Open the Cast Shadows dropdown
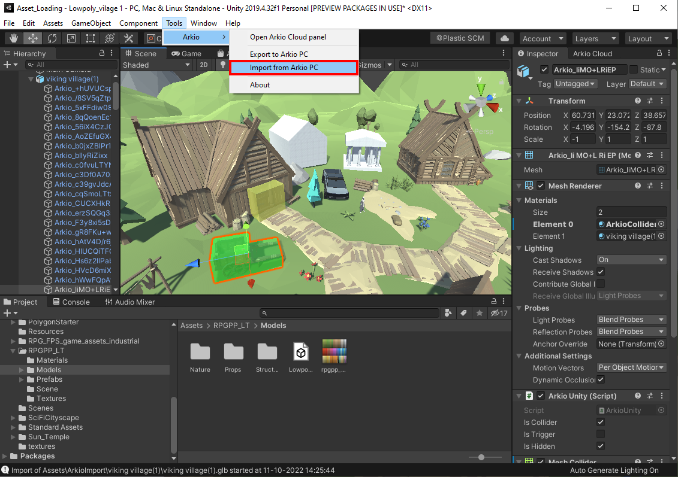This screenshot has height=477, width=678. pyautogui.click(x=631, y=260)
